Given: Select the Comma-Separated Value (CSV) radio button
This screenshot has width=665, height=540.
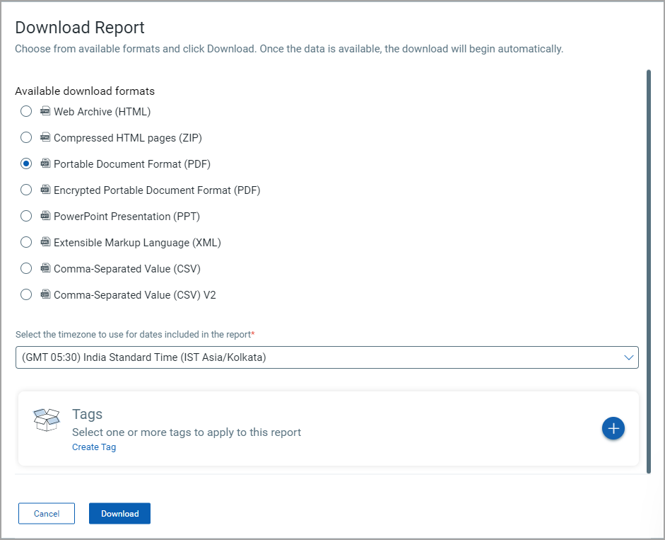Looking at the screenshot, I should (x=26, y=268).
